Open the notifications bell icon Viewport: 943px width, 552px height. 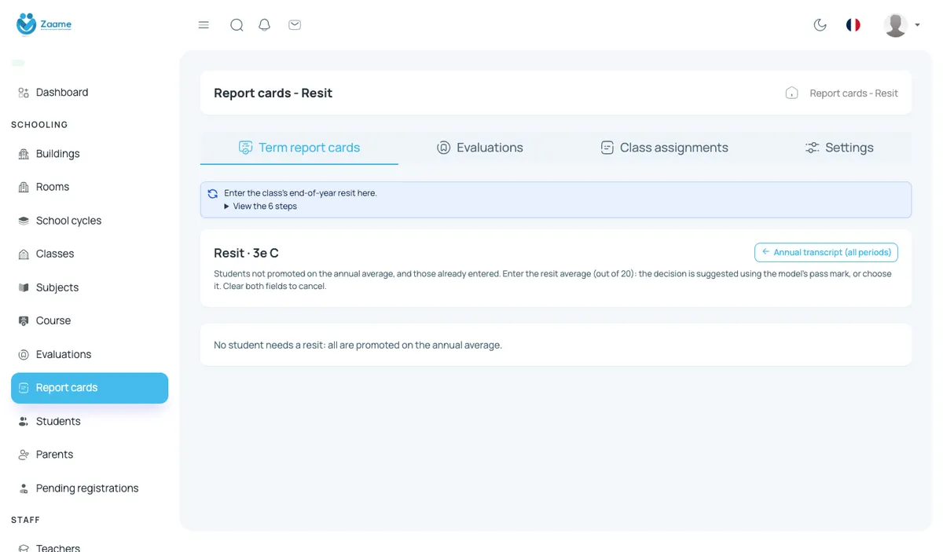click(x=265, y=25)
